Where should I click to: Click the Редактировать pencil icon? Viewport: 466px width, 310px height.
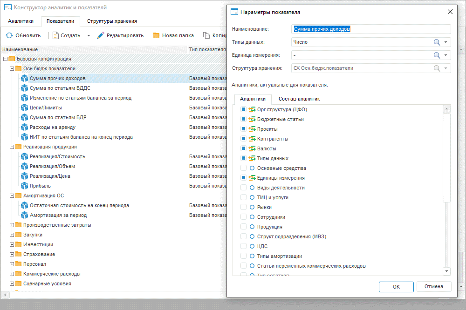[x=100, y=35]
